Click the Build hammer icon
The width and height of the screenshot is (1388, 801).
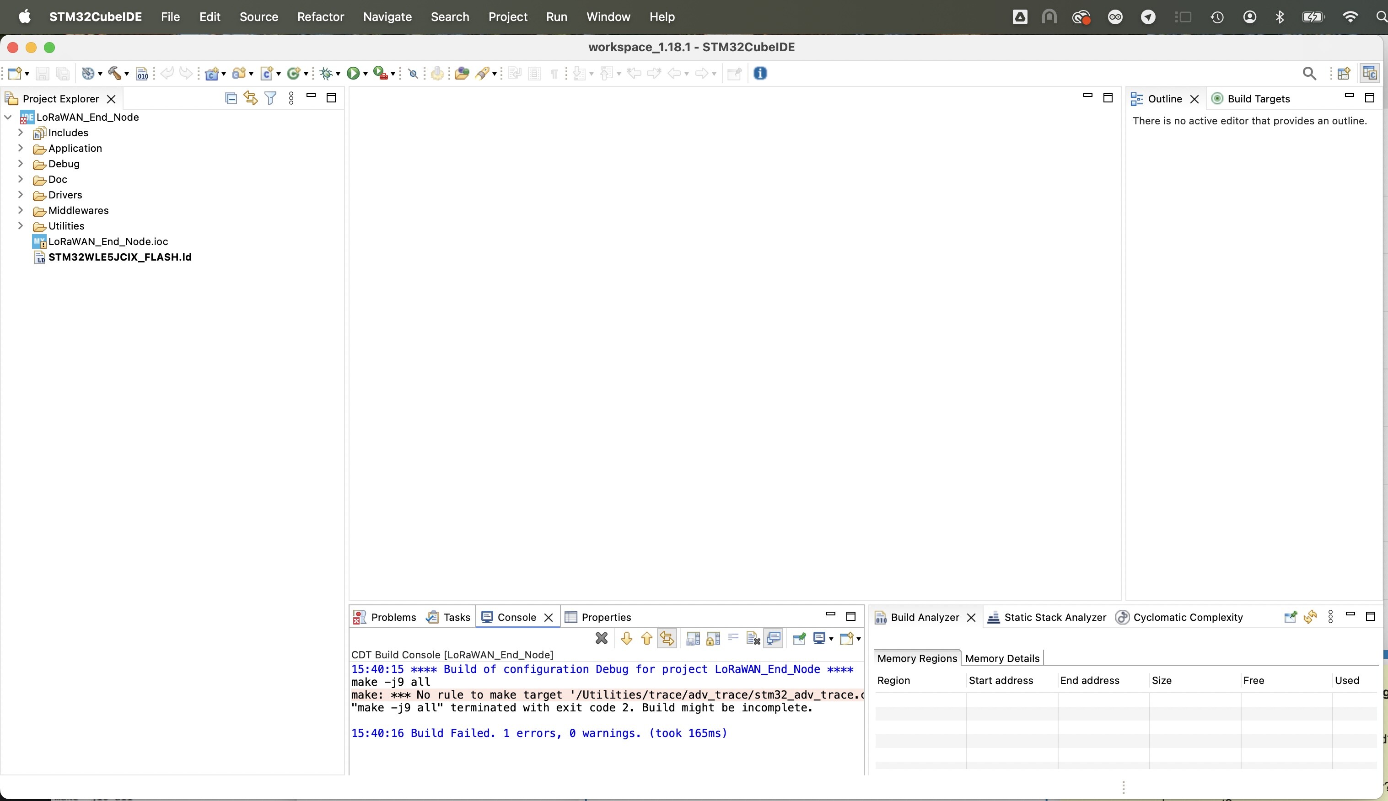(x=114, y=73)
